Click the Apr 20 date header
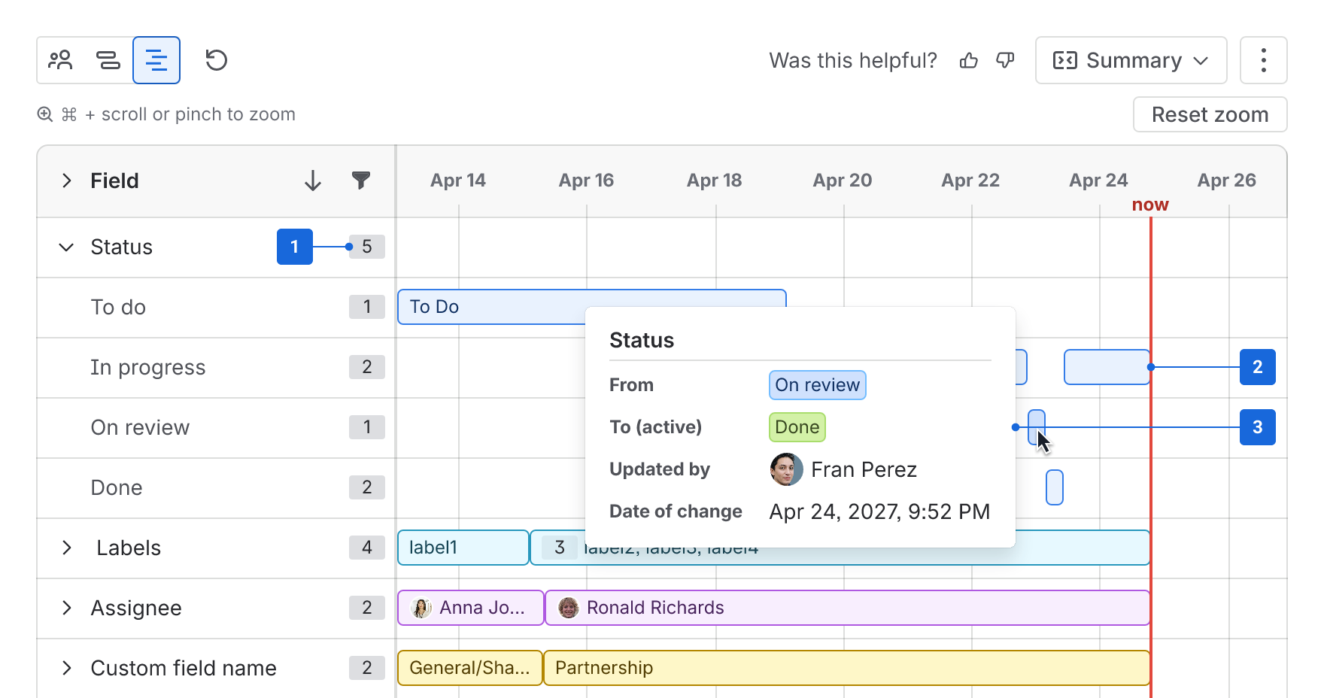Viewport: 1324px width, 698px height. point(843,181)
